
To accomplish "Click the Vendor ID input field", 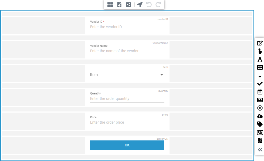I will pyautogui.click(x=127, y=27).
